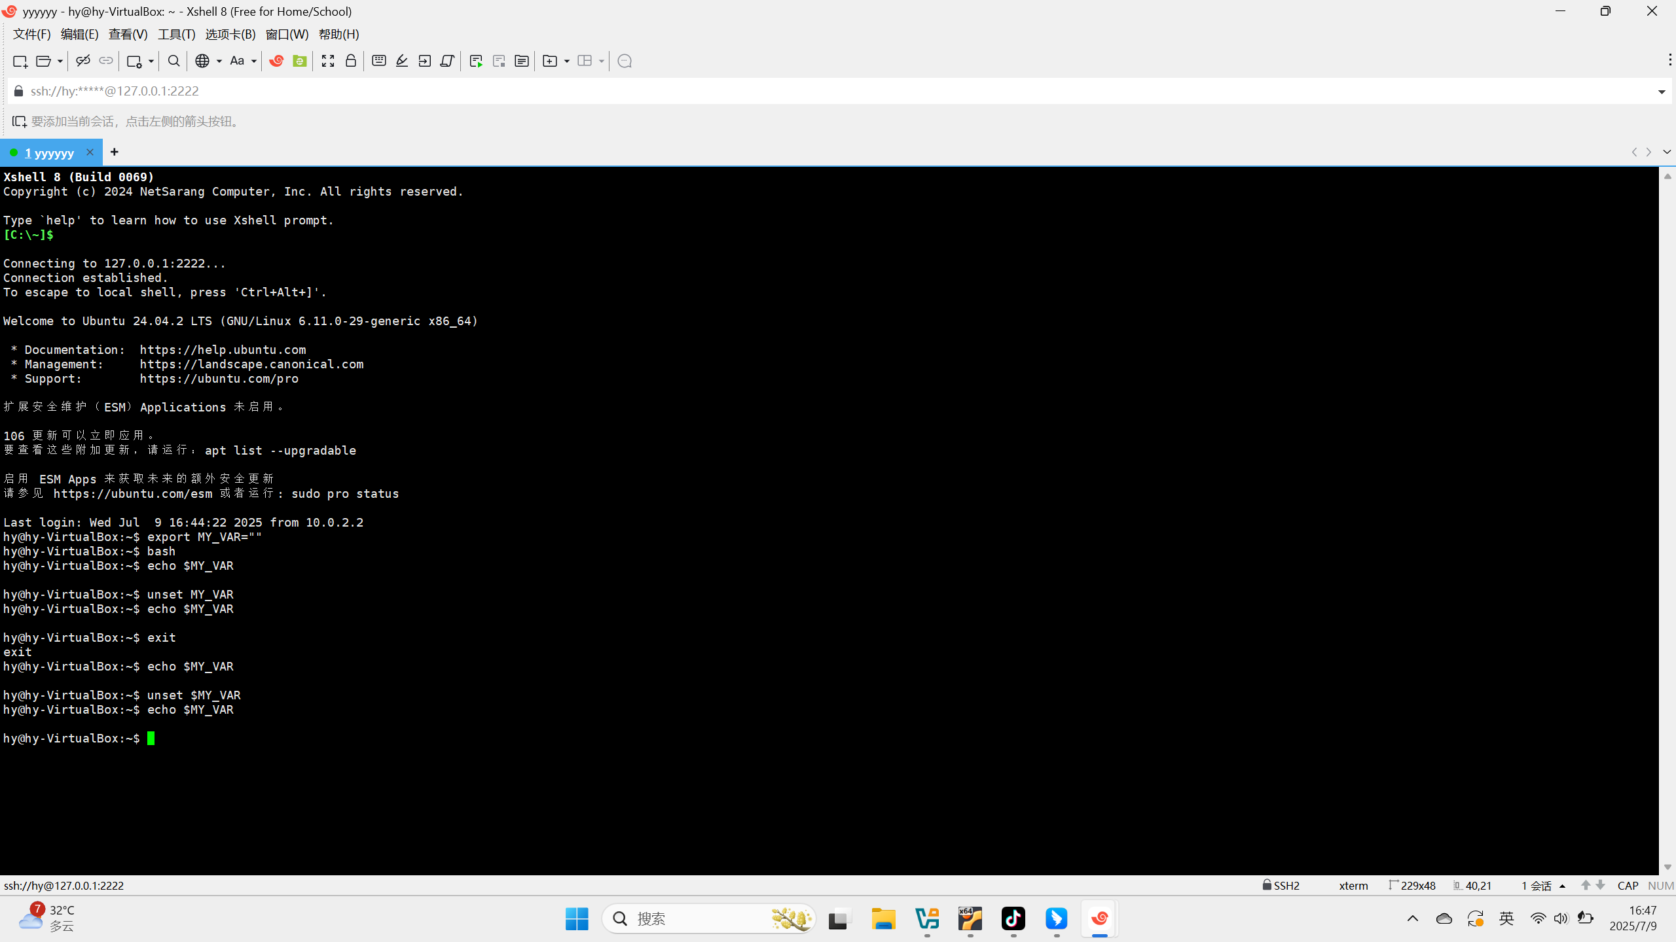Open the highlight pen tool
The image size is (1676, 942).
coord(402,61)
